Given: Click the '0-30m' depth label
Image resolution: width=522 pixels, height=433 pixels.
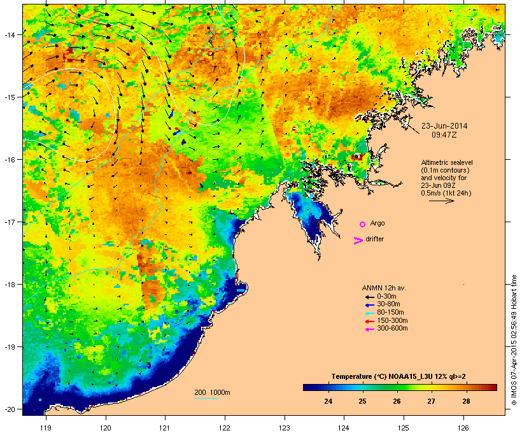Looking at the screenshot, I should coord(386,297).
